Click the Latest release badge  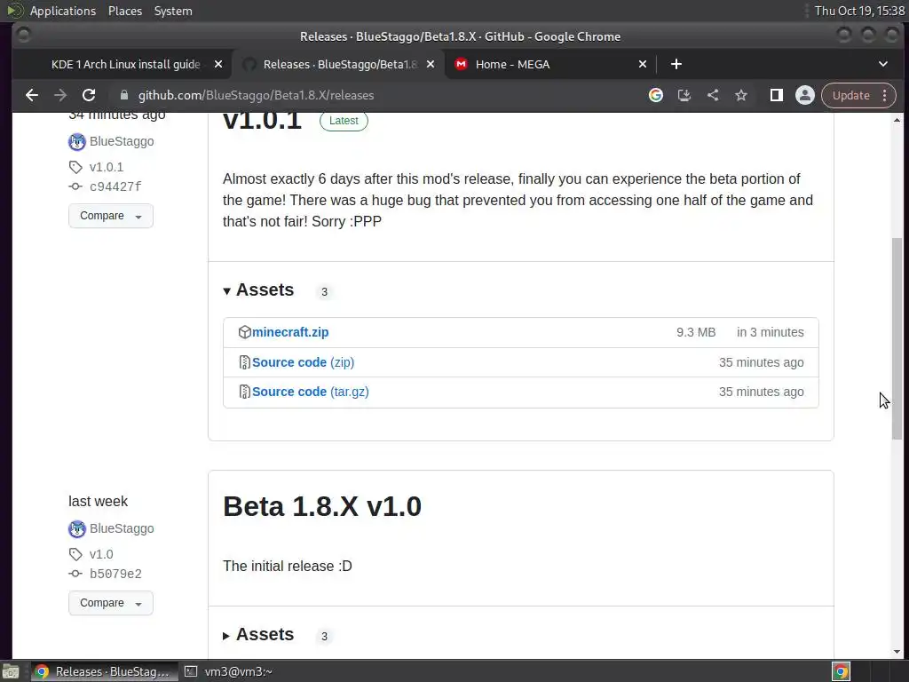tap(344, 121)
